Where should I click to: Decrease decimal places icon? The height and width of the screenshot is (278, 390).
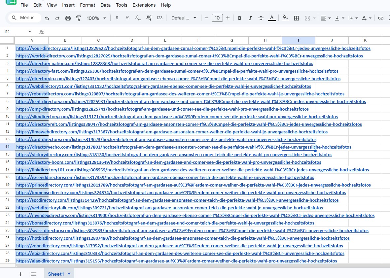pyautogui.click(x=138, y=18)
